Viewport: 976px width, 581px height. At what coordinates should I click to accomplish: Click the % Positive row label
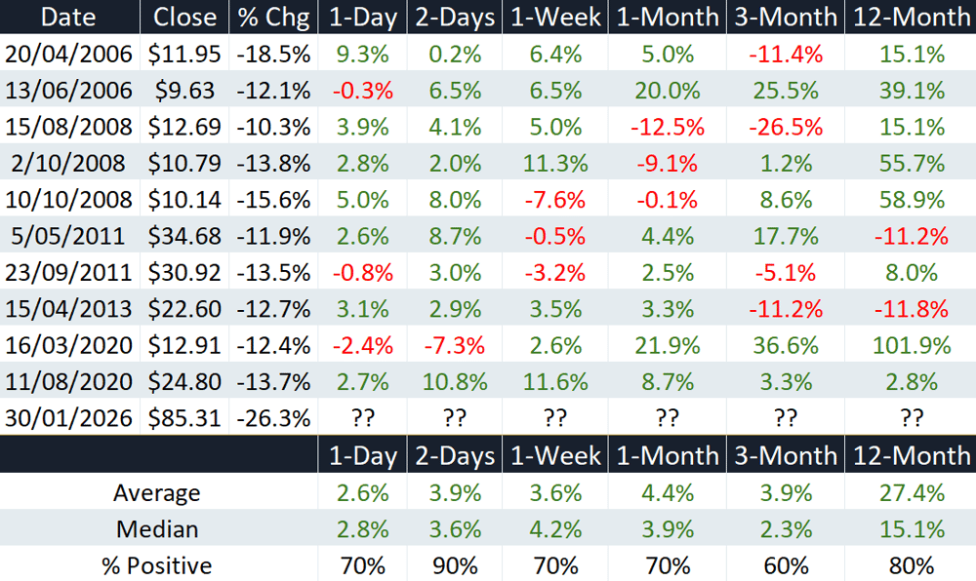pos(158,565)
